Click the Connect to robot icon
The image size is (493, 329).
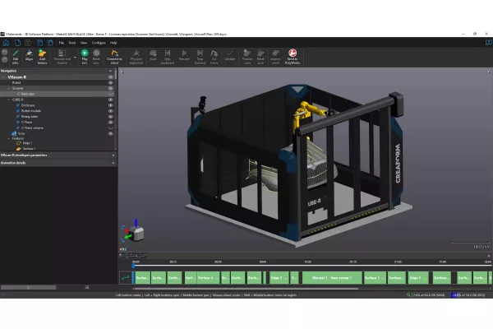point(114,54)
